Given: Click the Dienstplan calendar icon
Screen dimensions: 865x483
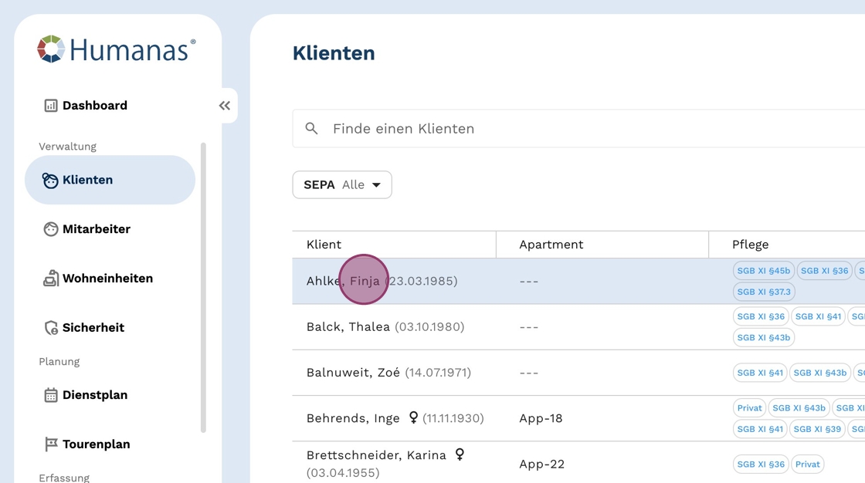Looking at the screenshot, I should tap(51, 395).
